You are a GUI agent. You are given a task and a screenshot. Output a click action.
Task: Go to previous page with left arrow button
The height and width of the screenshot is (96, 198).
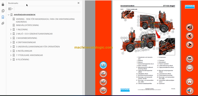coord(189,36)
